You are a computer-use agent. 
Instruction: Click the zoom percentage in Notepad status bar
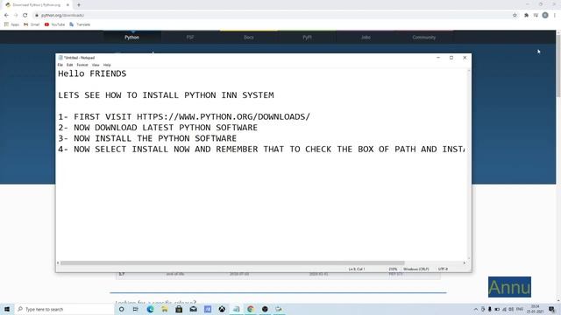coord(393,269)
